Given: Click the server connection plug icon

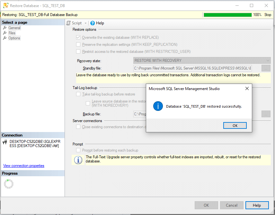Looking at the screenshot, I should 5,142.
